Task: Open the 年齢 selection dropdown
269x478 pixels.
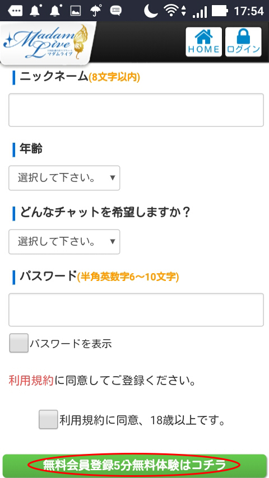Action: tap(64, 178)
